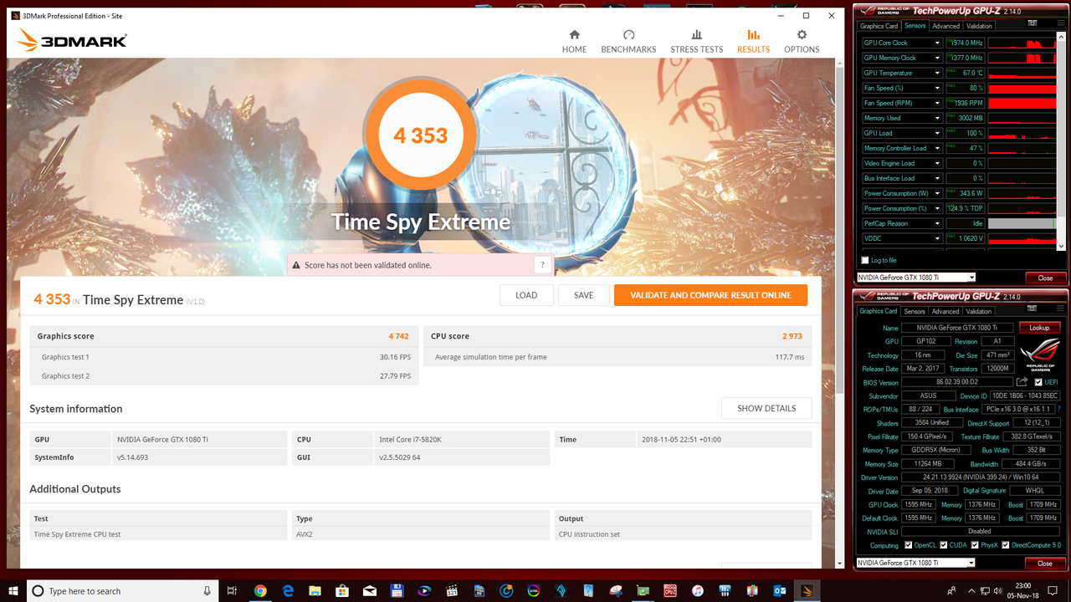
Task: Open GPU Memory Clock sensor dropdown
Action: point(937,58)
